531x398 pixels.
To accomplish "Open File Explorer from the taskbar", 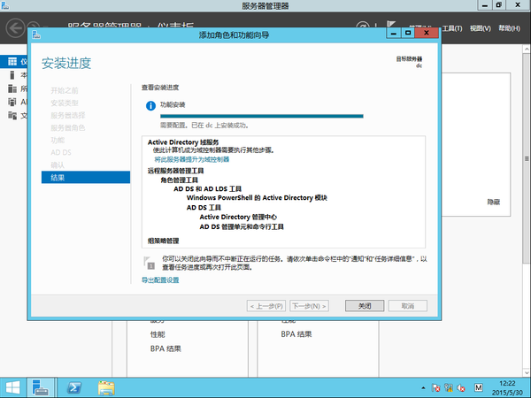I will click(x=106, y=388).
